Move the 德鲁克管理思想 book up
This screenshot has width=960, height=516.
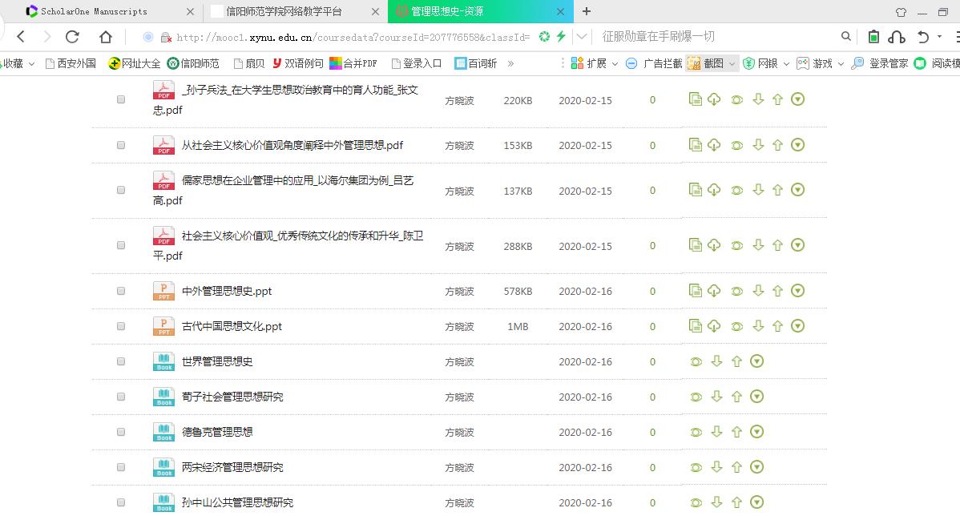[x=736, y=431]
